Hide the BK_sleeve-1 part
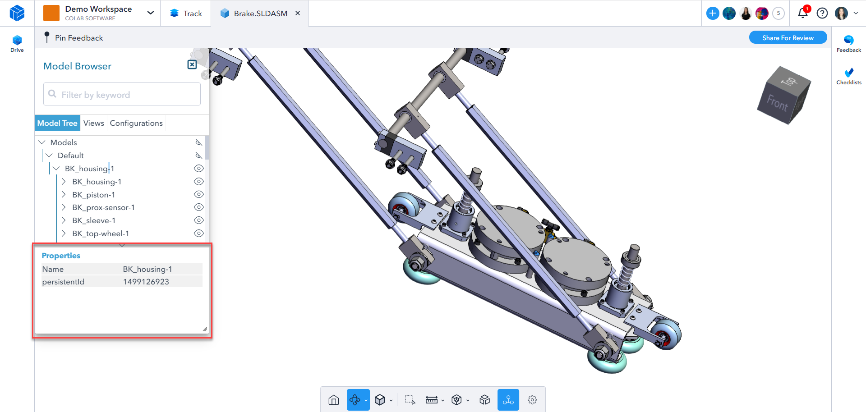Viewport: 866px width, 412px height. [x=199, y=220]
